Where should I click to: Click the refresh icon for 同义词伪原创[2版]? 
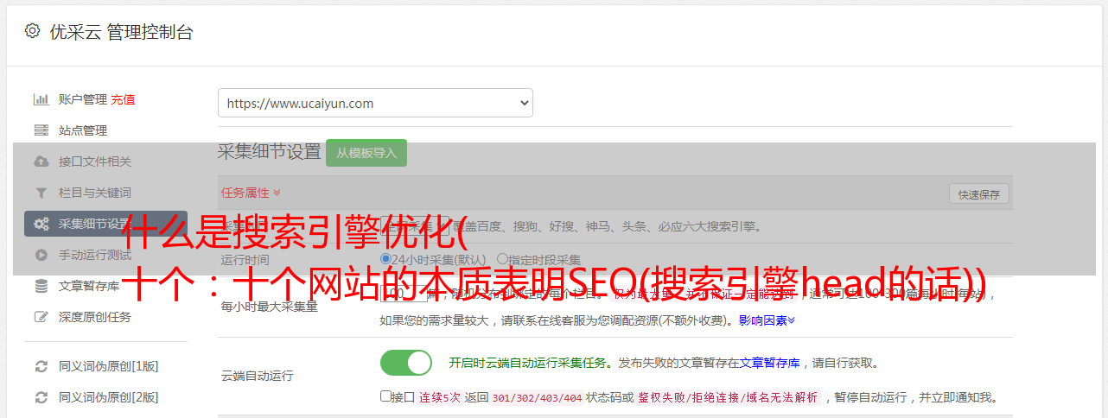click(41, 397)
